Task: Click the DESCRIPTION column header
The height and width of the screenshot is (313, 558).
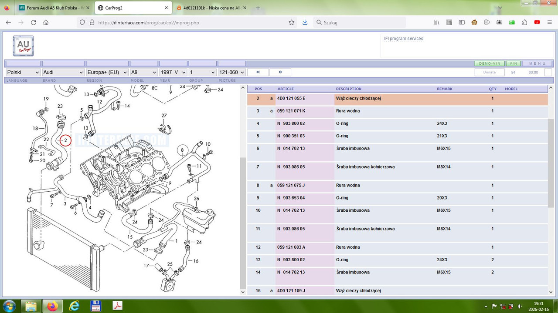Action: point(349,89)
